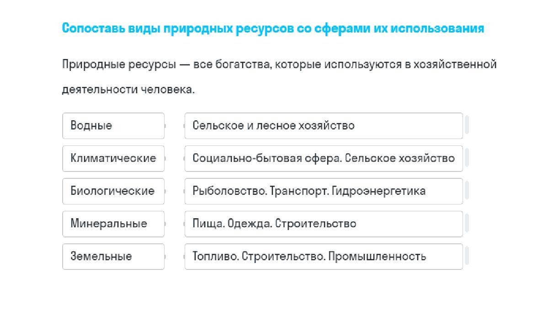The image size is (543, 322).
Task: Choose the "Земельные" resource card
Action: (113, 257)
